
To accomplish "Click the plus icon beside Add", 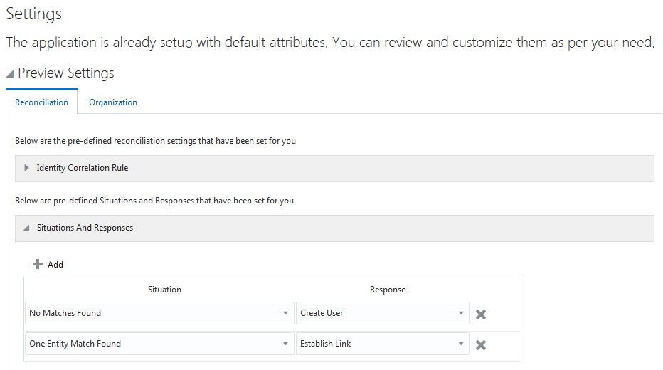I will point(38,264).
